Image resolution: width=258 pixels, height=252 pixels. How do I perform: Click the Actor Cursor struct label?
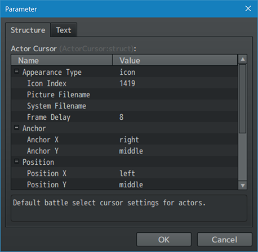[x=74, y=49]
